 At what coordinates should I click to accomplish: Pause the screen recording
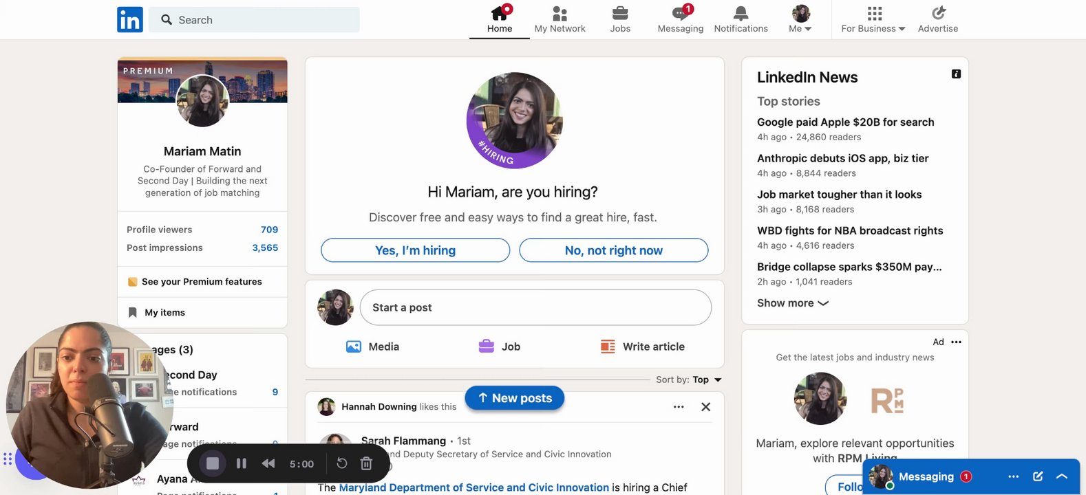tap(242, 463)
